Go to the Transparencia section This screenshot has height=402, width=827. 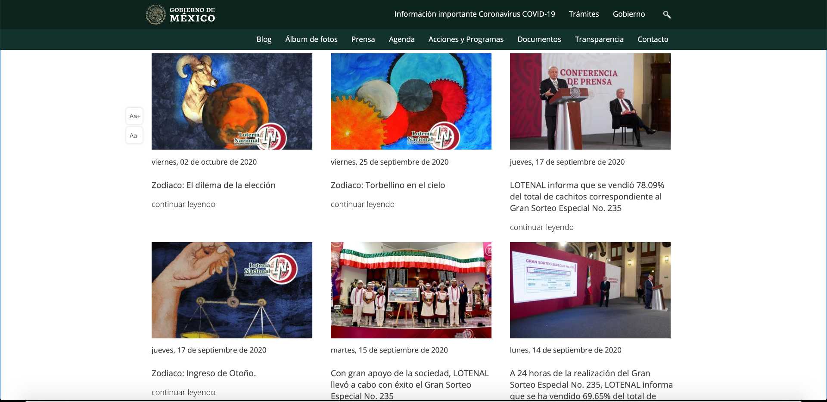point(599,39)
